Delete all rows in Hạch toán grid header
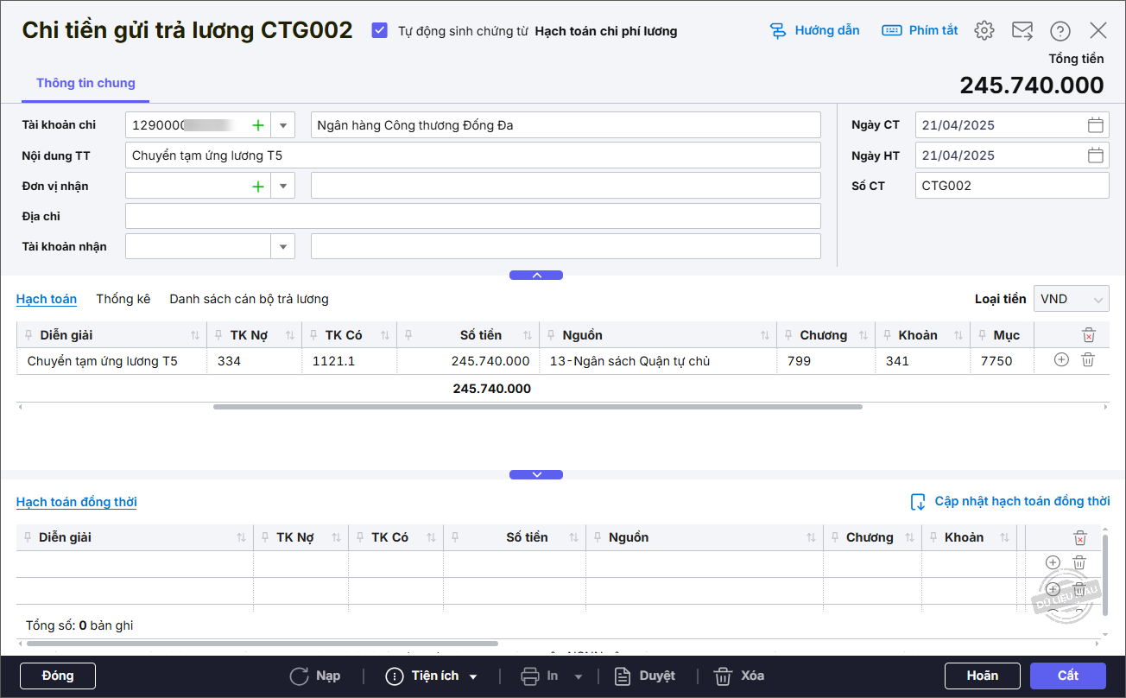1126x698 pixels. (x=1089, y=335)
